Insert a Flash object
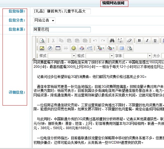Screen dimensions: 164x149 point(50,48)
